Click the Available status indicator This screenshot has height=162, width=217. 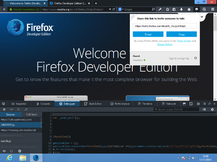139,60
